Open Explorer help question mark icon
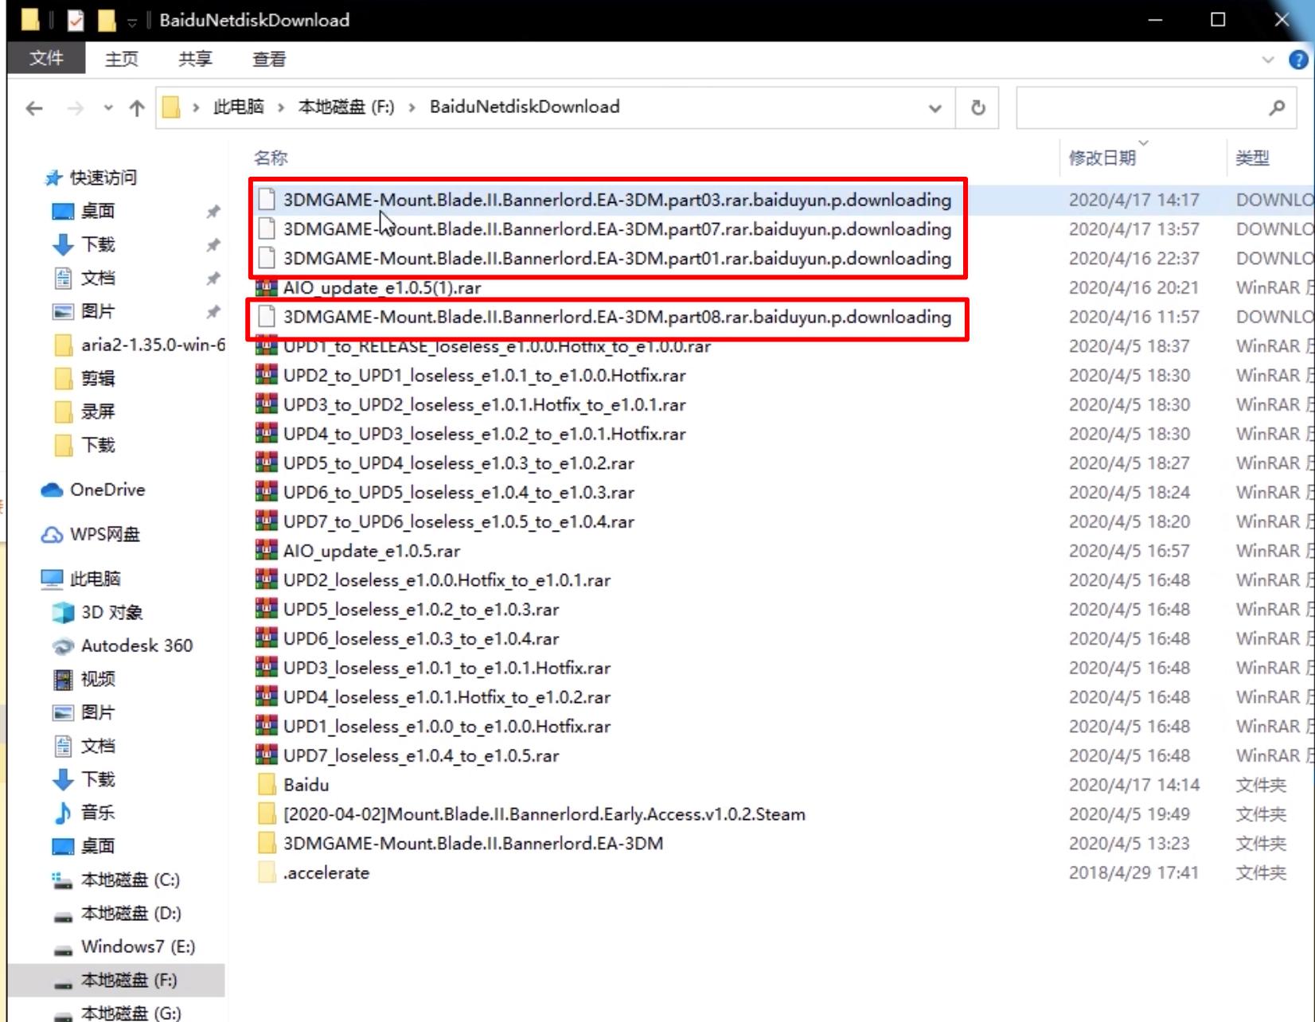This screenshot has height=1022, width=1315. coord(1298,60)
